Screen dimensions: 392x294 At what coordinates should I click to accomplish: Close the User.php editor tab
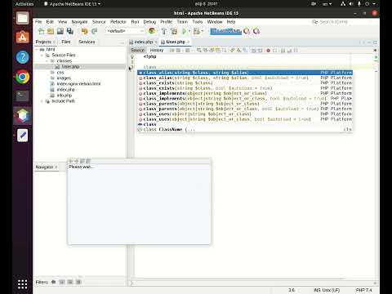189,42
